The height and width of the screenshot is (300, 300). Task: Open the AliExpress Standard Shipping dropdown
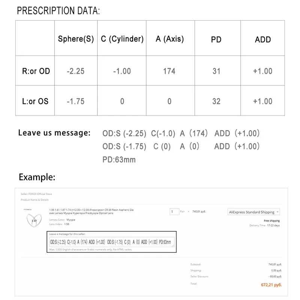point(254,212)
